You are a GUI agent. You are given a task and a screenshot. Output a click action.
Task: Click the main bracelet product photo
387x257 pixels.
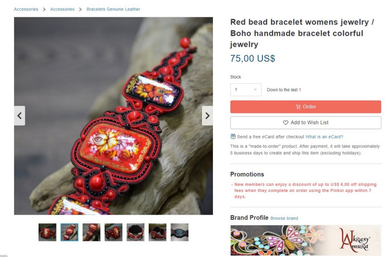coord(113,116)
